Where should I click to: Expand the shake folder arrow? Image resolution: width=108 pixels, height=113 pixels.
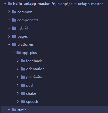click(x=18, y=93)
